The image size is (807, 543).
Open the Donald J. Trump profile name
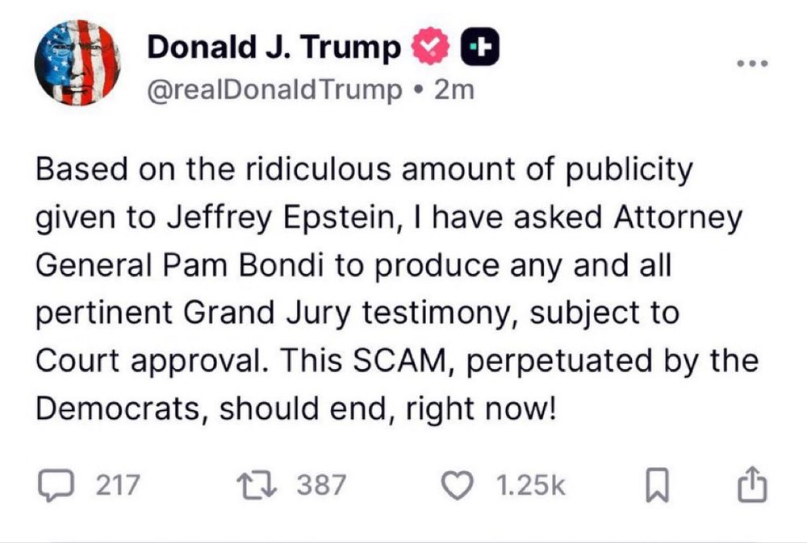(274, 47)
